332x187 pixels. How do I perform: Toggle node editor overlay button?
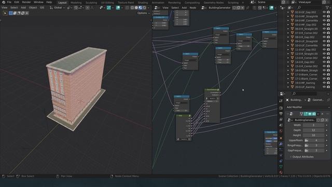coord(271,8)
